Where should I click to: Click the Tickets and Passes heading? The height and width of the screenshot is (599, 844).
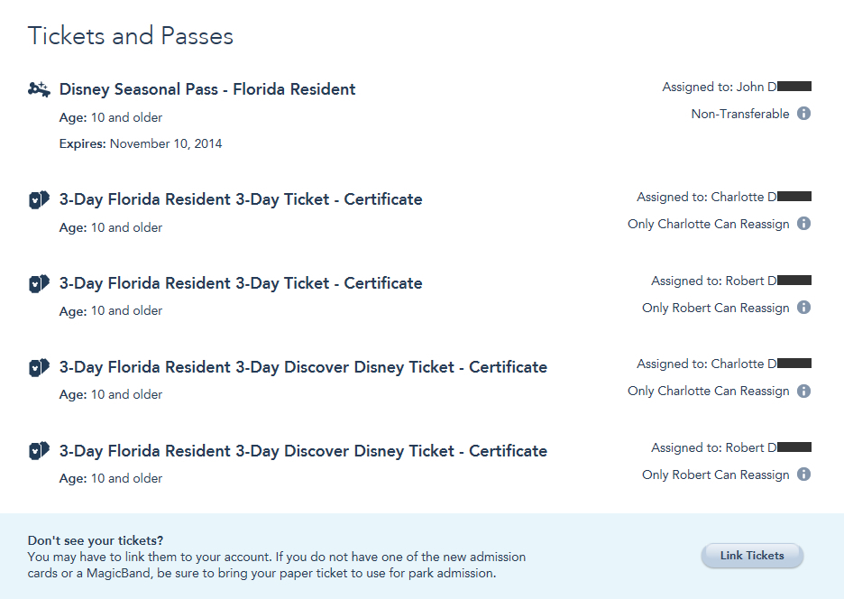coord(131,36)
